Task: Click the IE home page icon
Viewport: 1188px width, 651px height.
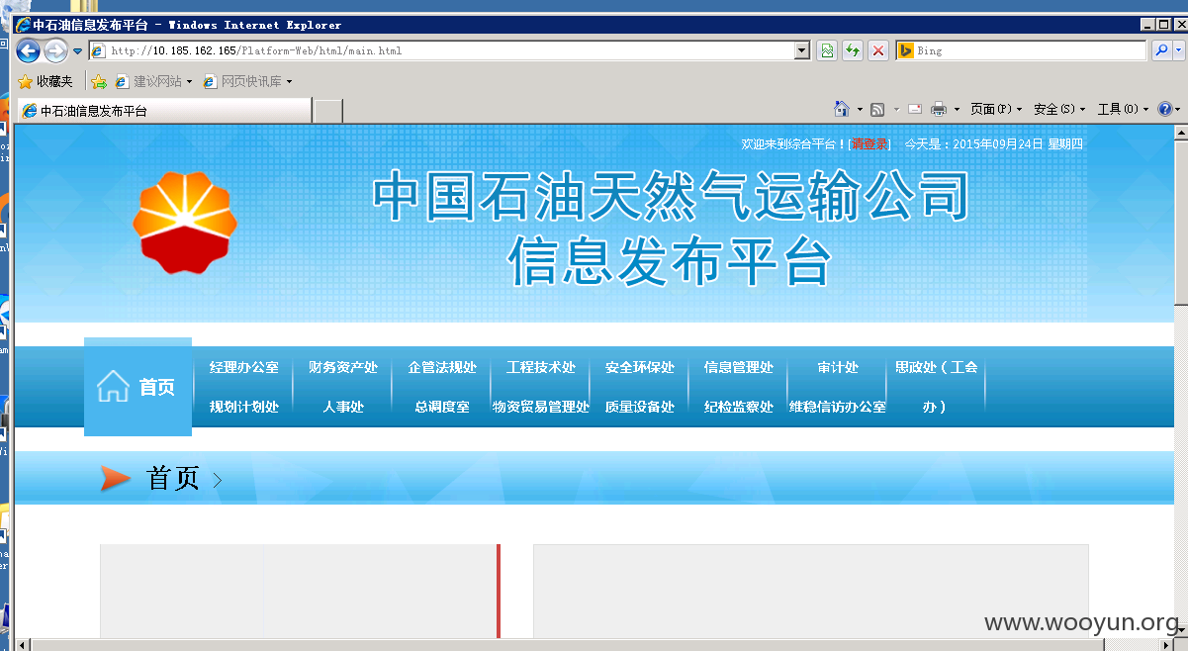Action: pos(842,109)
